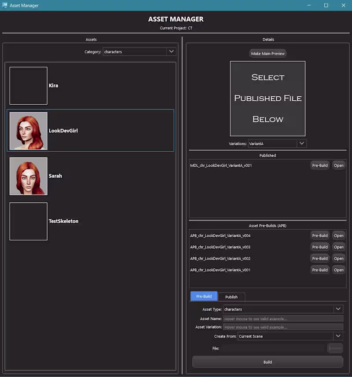Click the Sarah character thumbnail
The width and height of the screenshot is (352, 377).
[28, 176]
